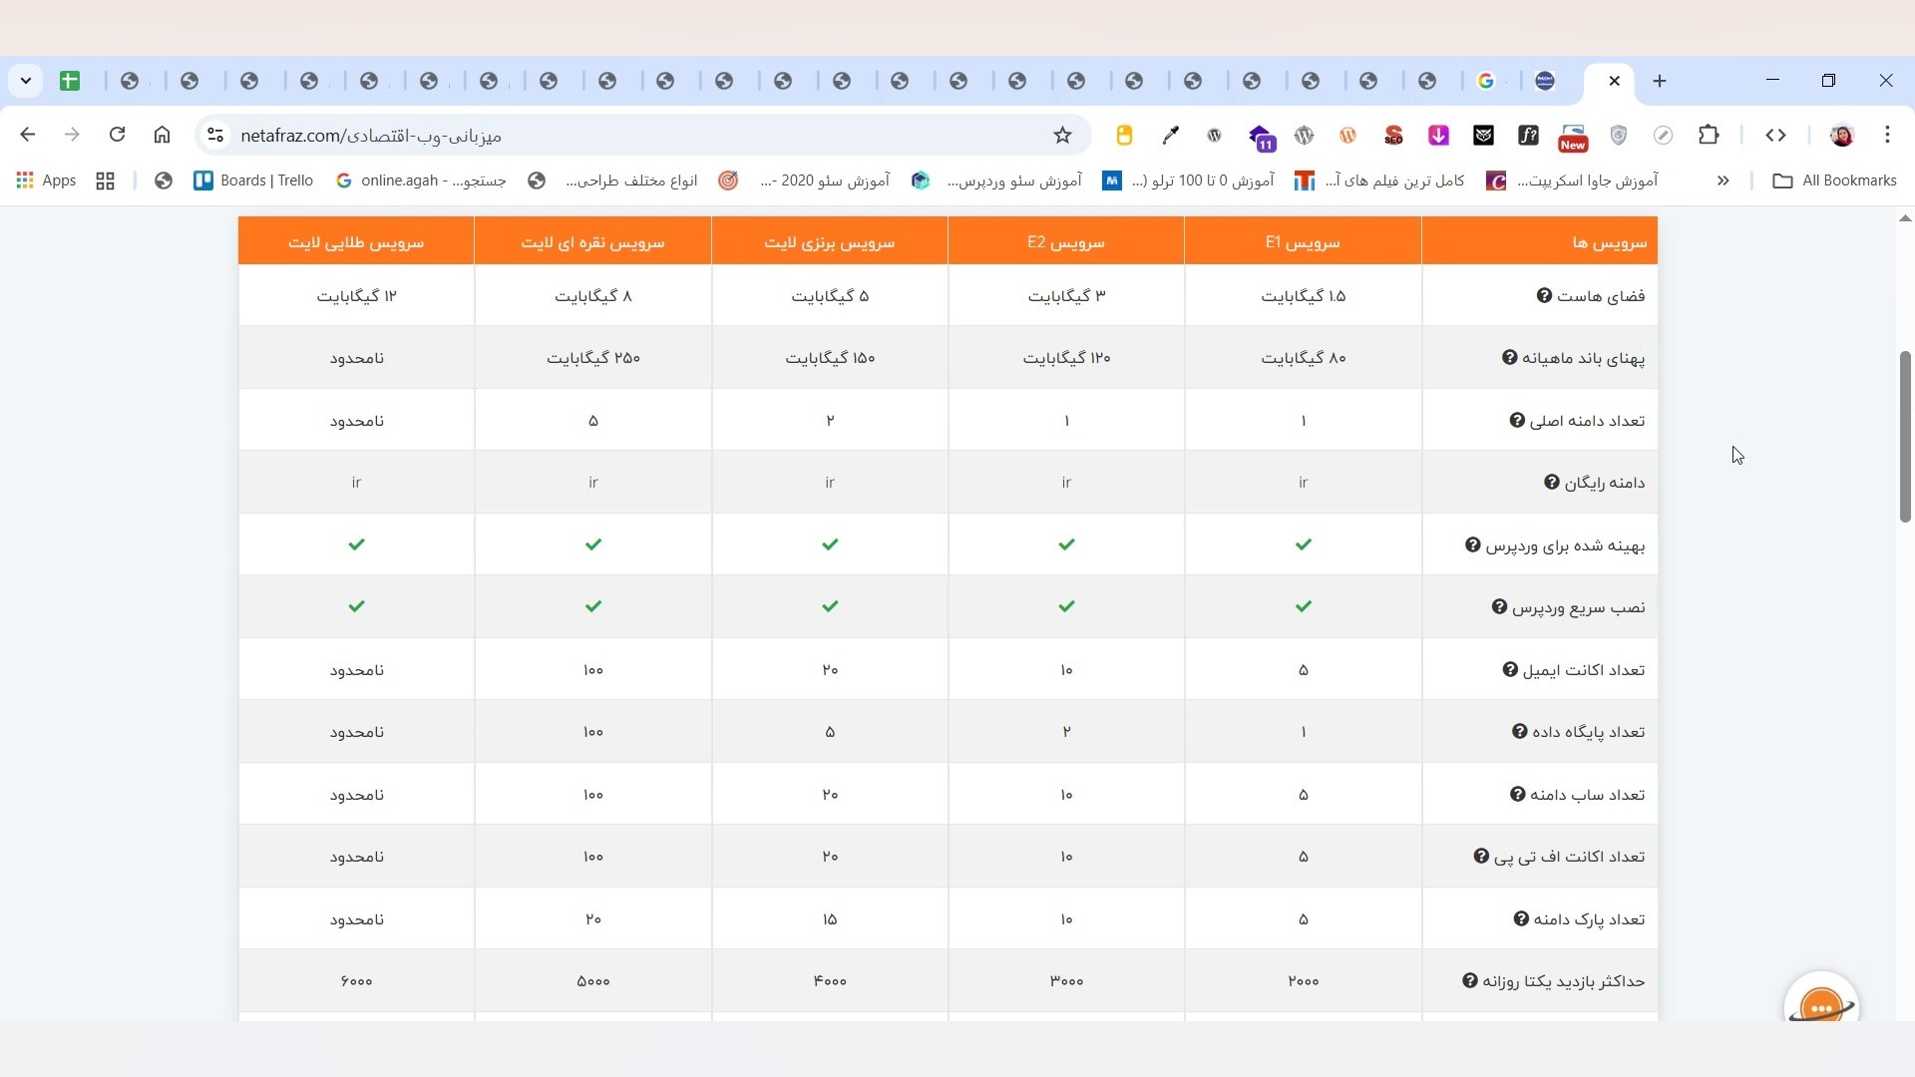Bookmark this page with the star icon
The image size is (1915, 1077).
(x=1062, y=136)
